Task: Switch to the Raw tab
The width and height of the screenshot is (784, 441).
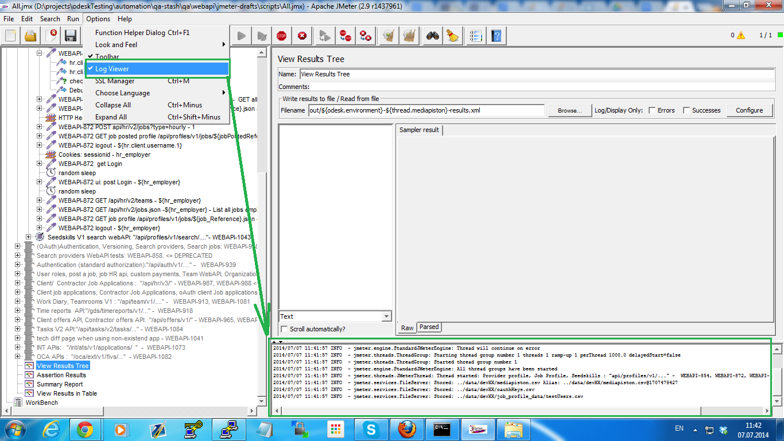Action: click(407, 328)
